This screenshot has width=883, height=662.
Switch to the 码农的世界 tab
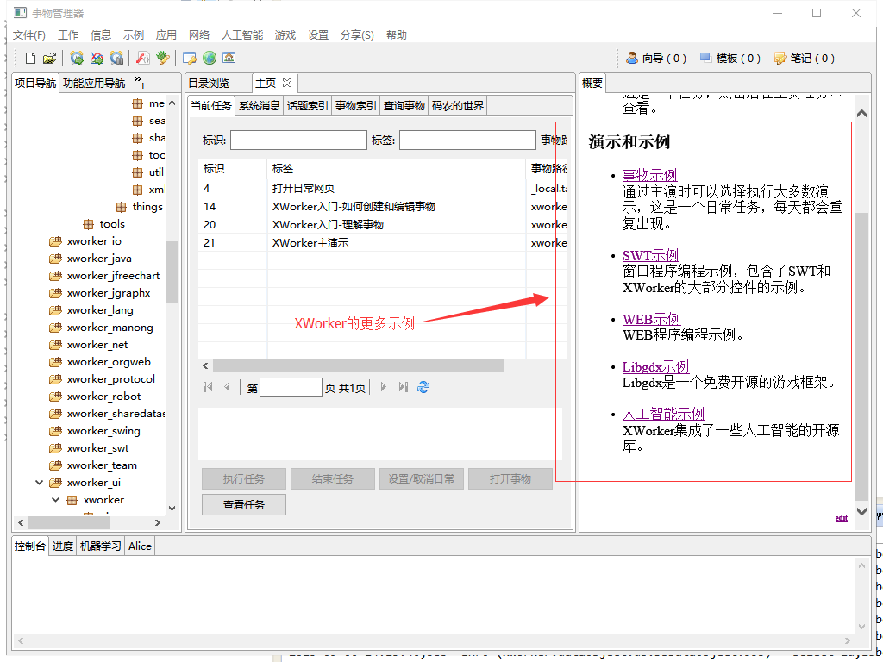pos(457,106)
